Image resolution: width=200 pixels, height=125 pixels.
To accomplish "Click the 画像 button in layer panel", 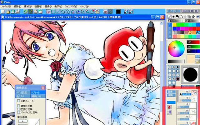I will (171, 92).
